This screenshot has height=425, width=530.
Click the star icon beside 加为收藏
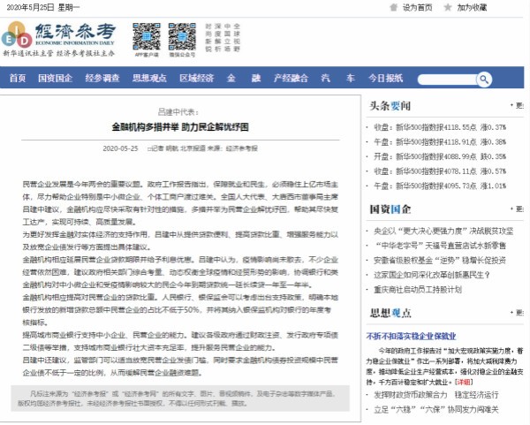pos(448,7)
